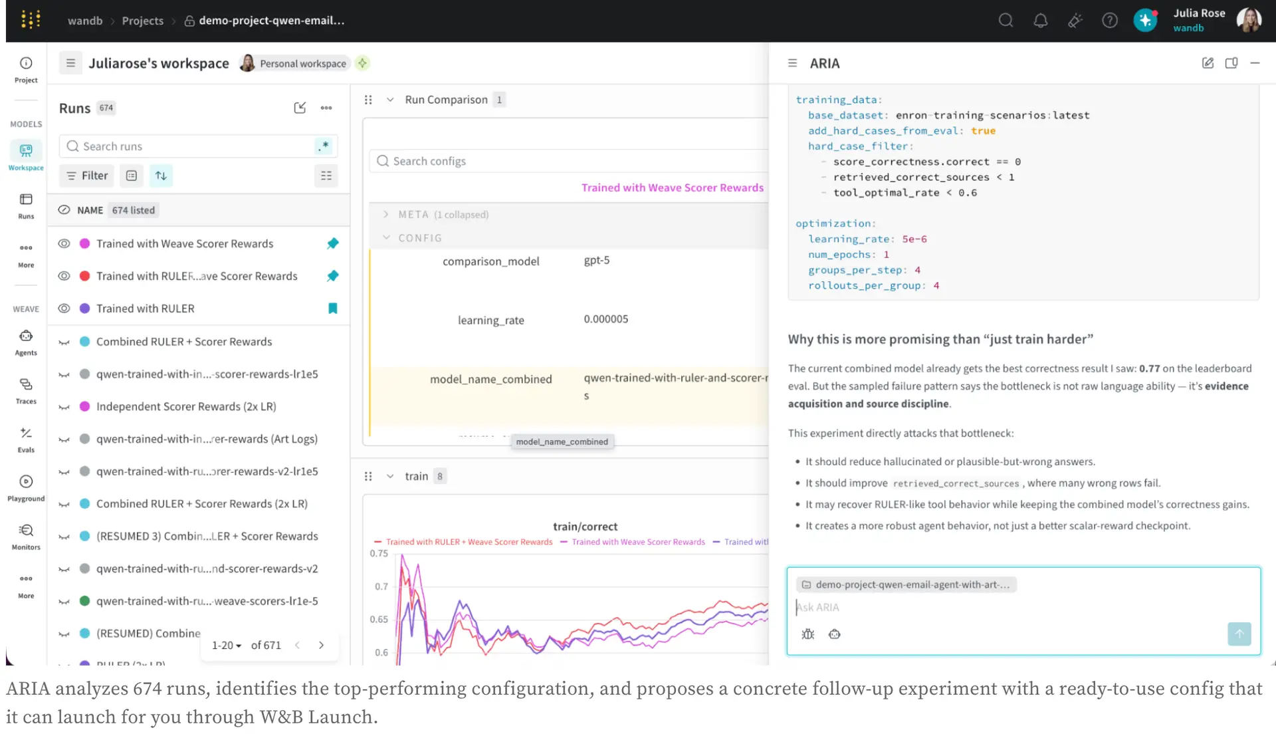Viewport: 1276px width, 738px height.
Task: Open the Projects breadcrumb link
Action: (142, 21)
